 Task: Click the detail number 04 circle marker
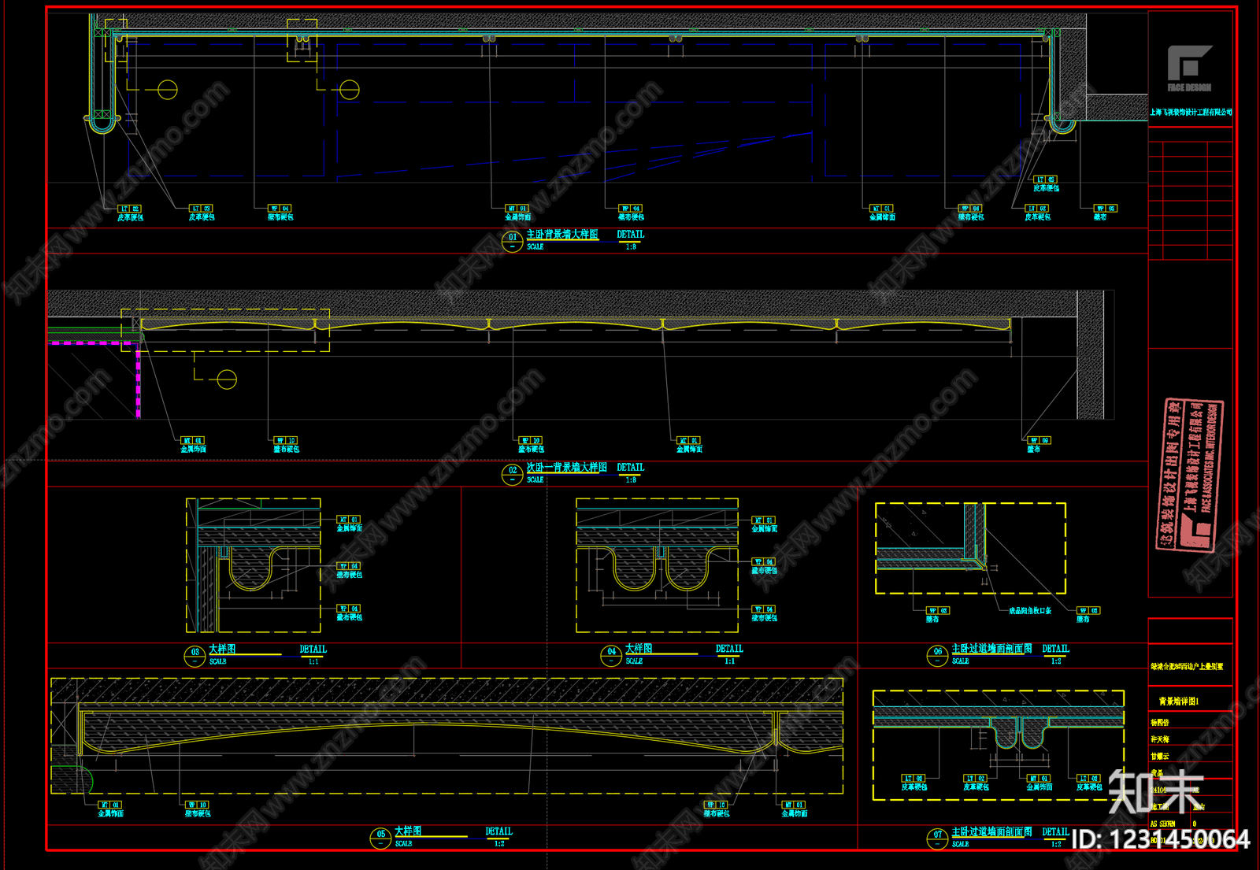[x=611, y=656]
